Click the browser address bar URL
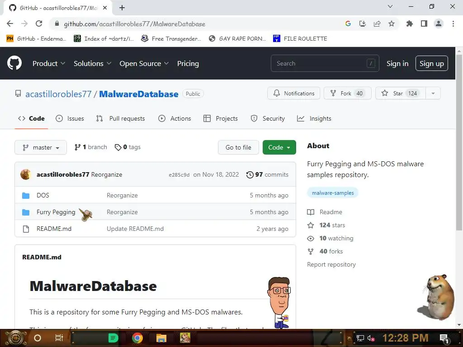Screen dimensions: 463x347 (x=135, y=24)
